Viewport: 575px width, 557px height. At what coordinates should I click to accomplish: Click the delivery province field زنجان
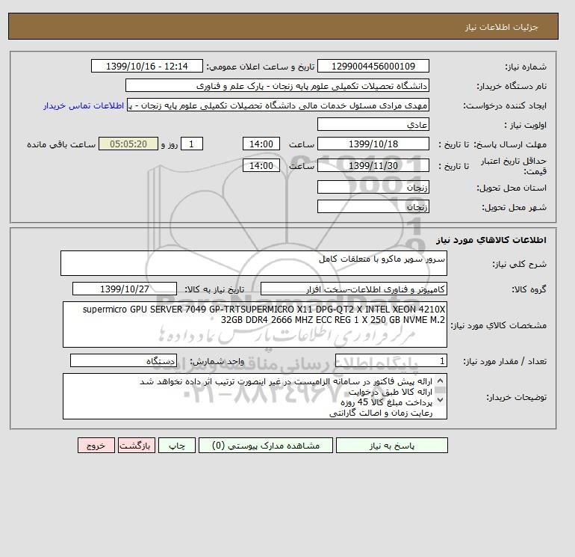tap(373, 187)
